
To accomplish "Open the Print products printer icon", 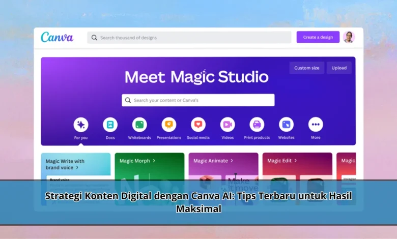I will click(257, 125).
